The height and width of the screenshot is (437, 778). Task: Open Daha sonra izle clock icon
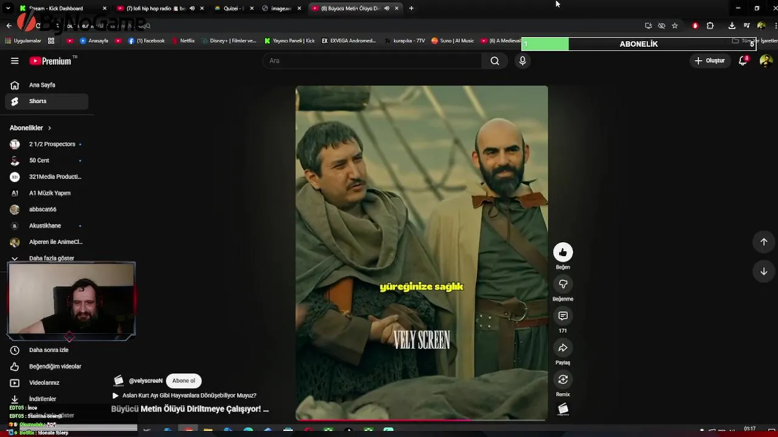(x=15, y=350)
